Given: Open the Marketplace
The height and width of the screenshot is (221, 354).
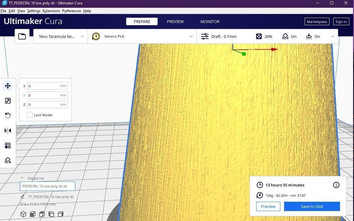Looking at the screenshot, I should [317, 22].
